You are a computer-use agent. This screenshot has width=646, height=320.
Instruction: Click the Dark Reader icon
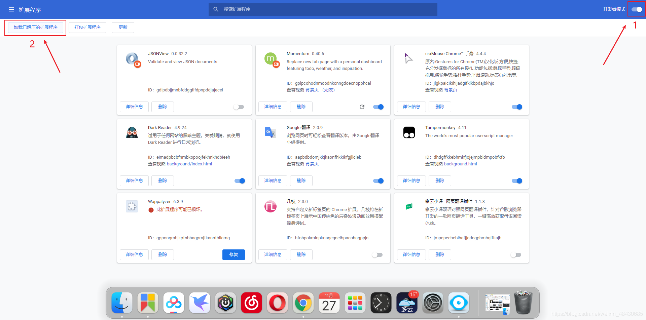point(132,132)
